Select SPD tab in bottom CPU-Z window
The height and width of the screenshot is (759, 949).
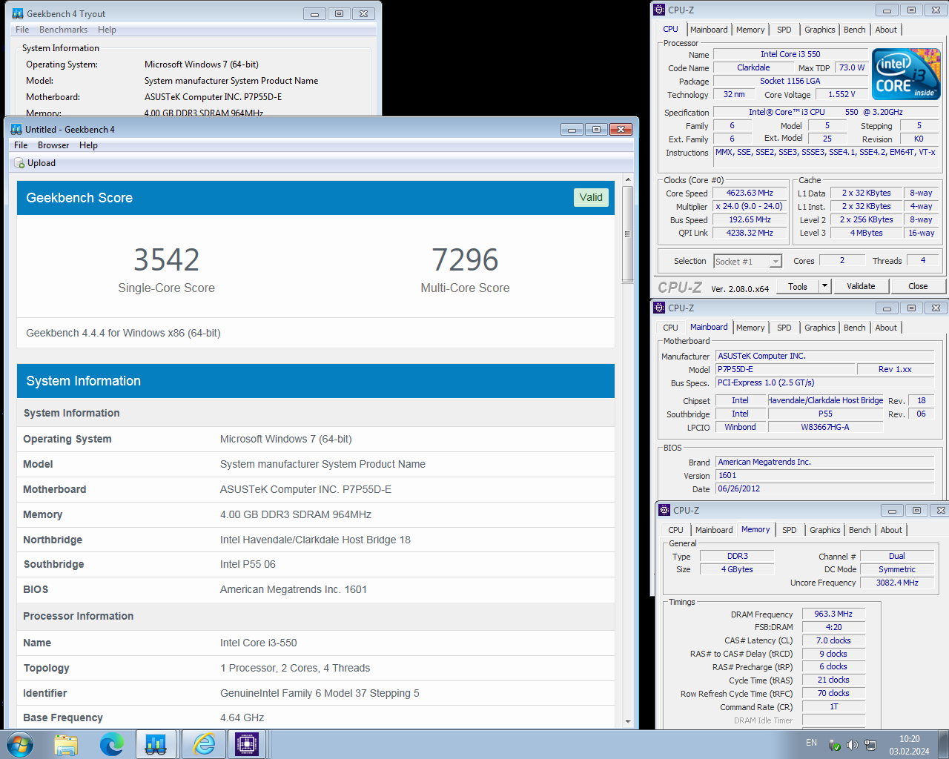click(790, 530)
